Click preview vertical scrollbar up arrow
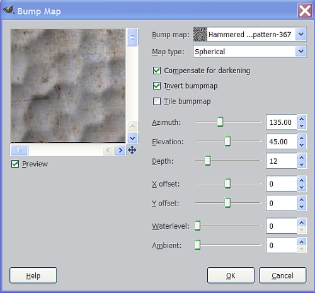 (x=132, y=126)
